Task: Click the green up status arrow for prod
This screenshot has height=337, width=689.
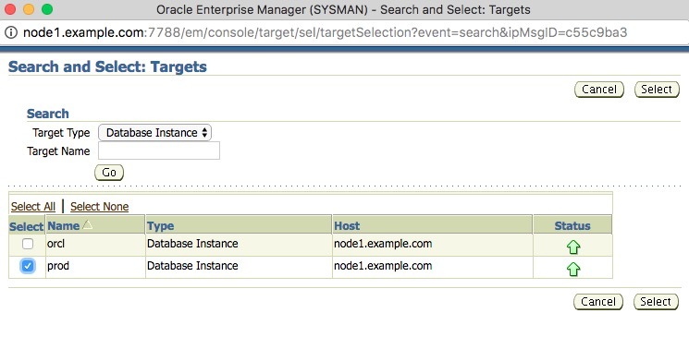Action: pyautogui.click(x=572, y=269)
